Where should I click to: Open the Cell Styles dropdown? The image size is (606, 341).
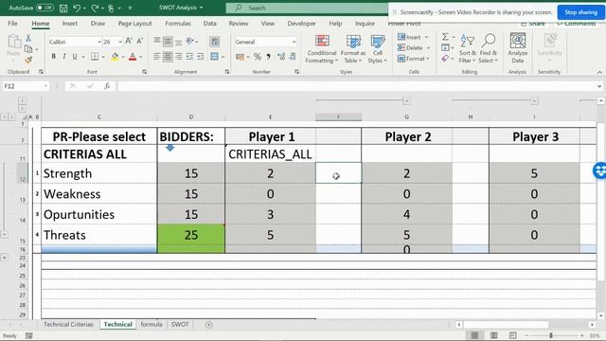377,48
